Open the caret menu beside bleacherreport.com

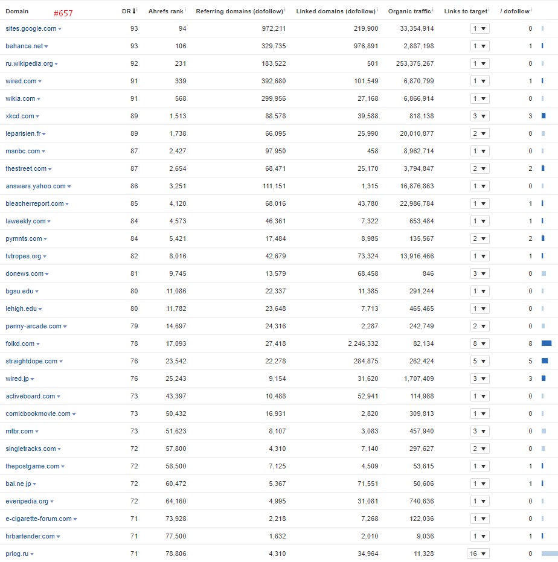tap(67, 204)
